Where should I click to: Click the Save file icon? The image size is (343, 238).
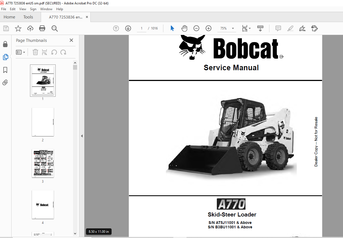[6, 28]
